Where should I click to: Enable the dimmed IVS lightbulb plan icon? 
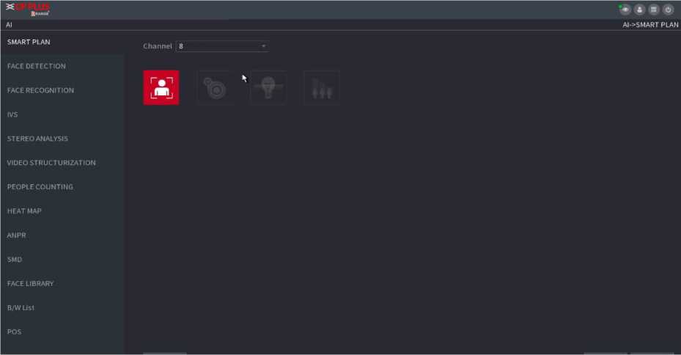(x=268, y=88)
